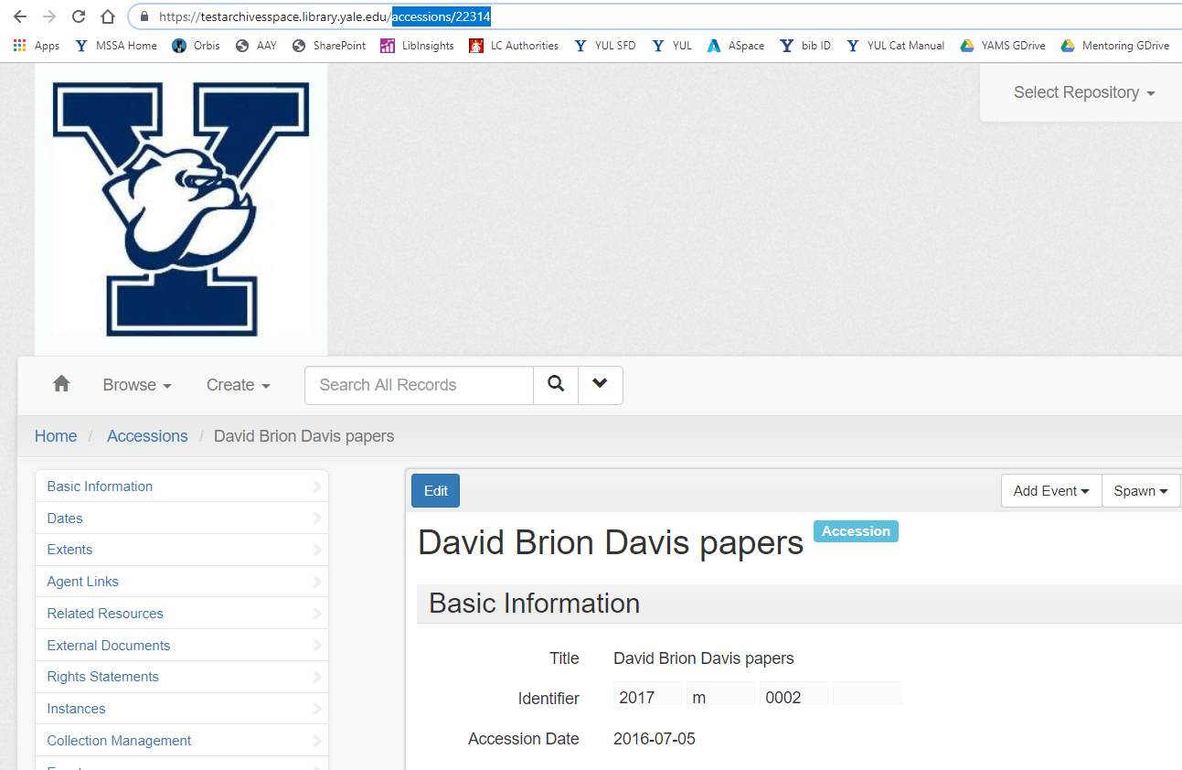Open the AAY bookmark

(256, 46)
